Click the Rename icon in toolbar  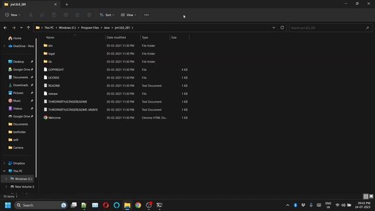click(x=66, y=15)
